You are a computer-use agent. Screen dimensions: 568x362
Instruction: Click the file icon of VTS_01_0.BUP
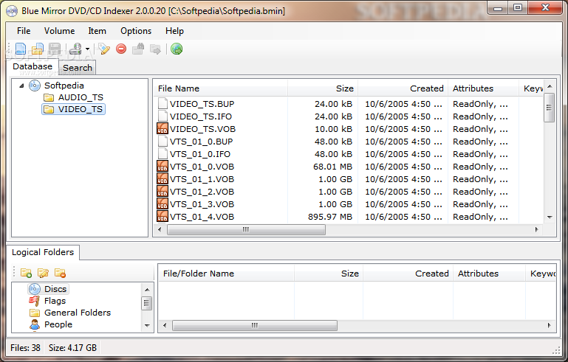point(162,142)
